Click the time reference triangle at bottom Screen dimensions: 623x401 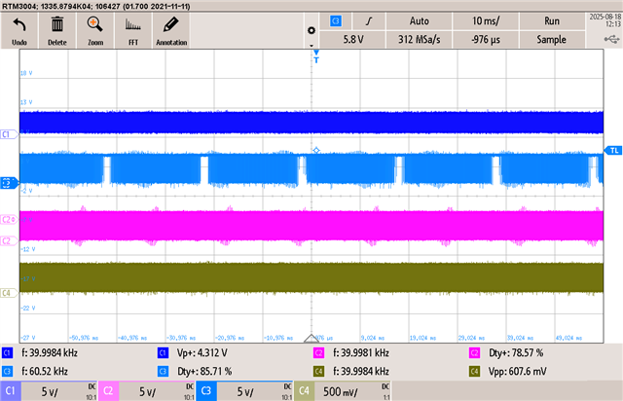(x=311, y=338)
